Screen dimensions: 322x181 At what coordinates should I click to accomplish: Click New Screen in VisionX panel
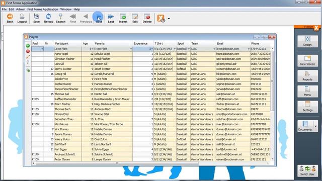307,60
